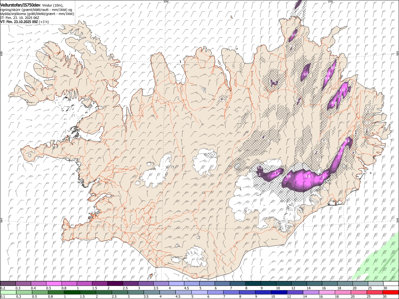Select the darkest green 1–1.5 bottom-scale swatch
399x299 pixels.
point(72,292)
